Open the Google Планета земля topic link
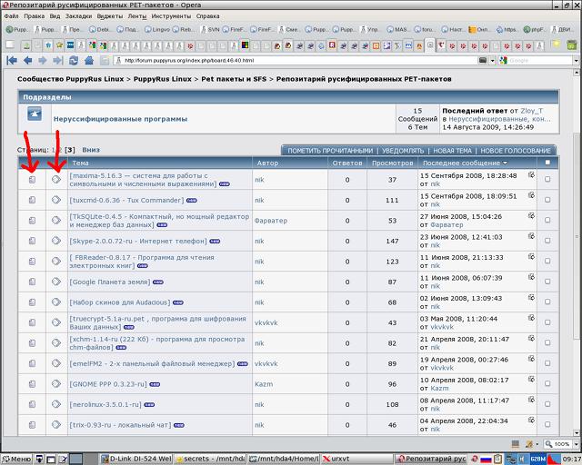This screenshot has width=582, height=465. pos(110,282)
